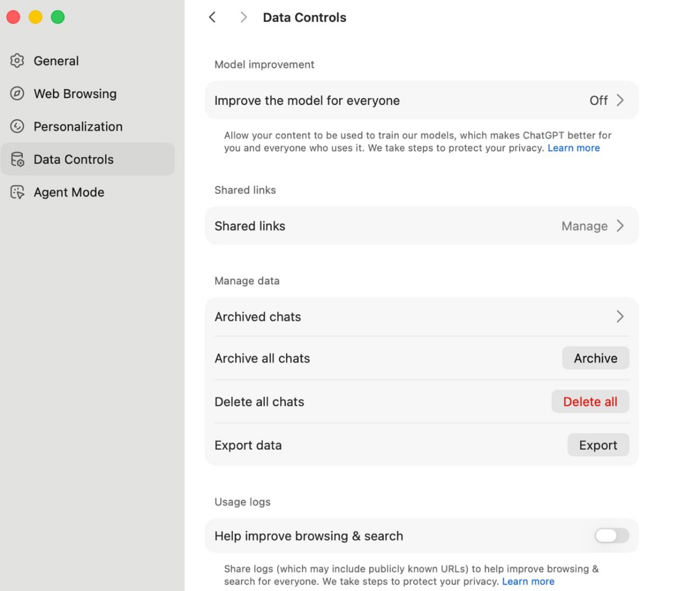Expand the Archived chats chevron
685x591 pixels.
coord(620,317)
